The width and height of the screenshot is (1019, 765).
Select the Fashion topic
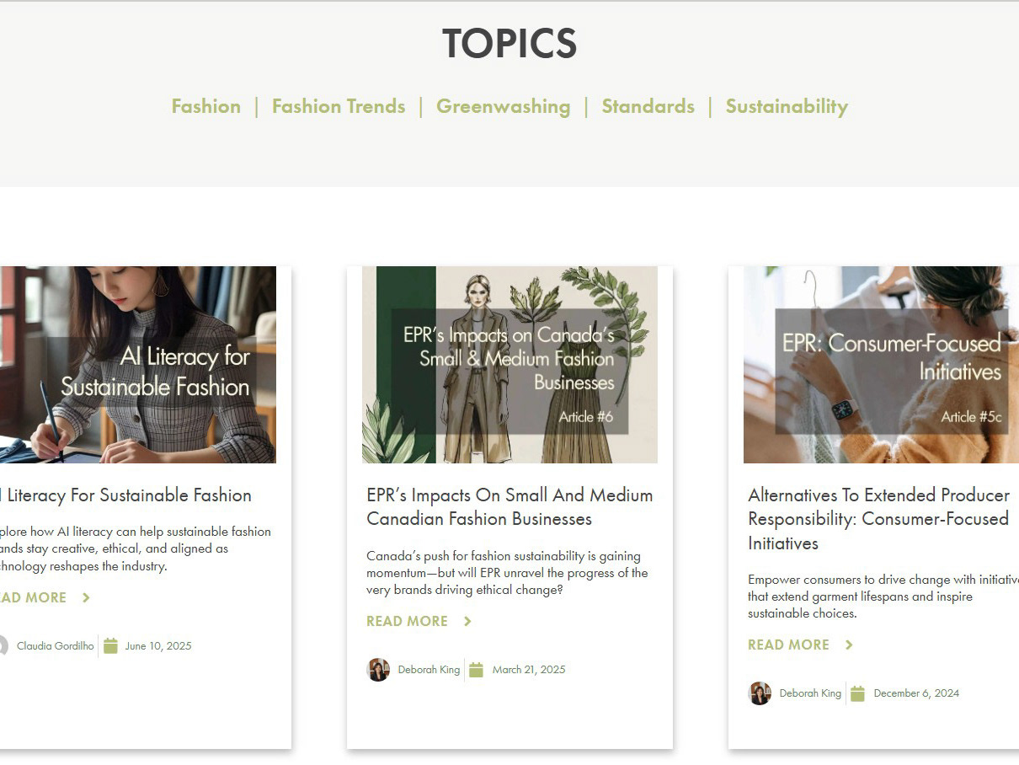(x=206, y=106)
